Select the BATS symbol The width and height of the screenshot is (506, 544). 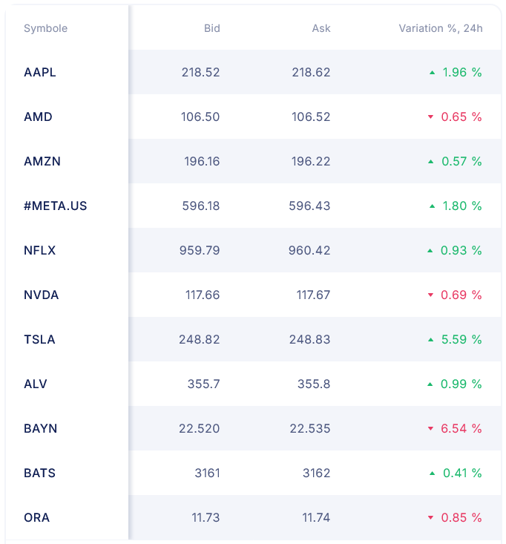pyautogui.click(x=39, y=473)
